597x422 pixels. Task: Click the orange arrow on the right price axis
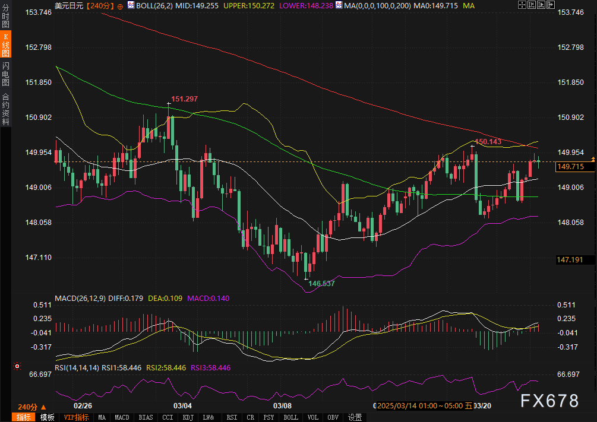(593, 160)
